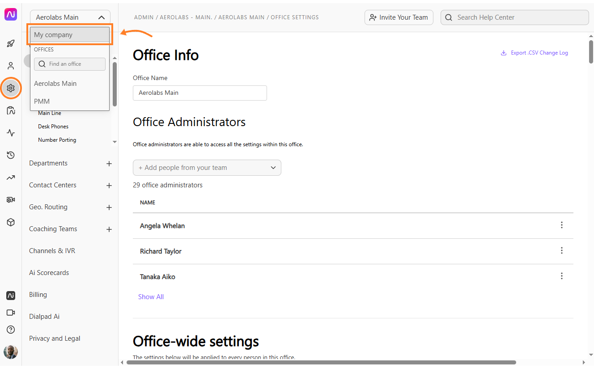Click Tanaka Aiko administrator name
This screenshot has height=368, width=594.
coord(157,277)
